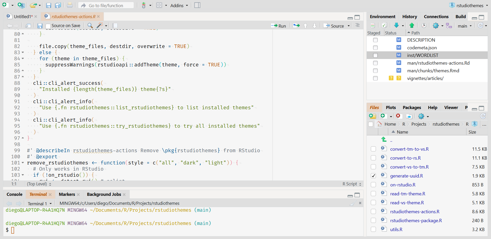
Task: Click the re-run previous code icon
Action: [296, 26]
